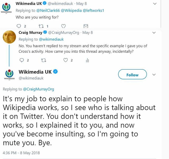Like the 'Who are you writing for?' tweet
Image resolution: width=169 pixels, height=159 pixels.
63,26
